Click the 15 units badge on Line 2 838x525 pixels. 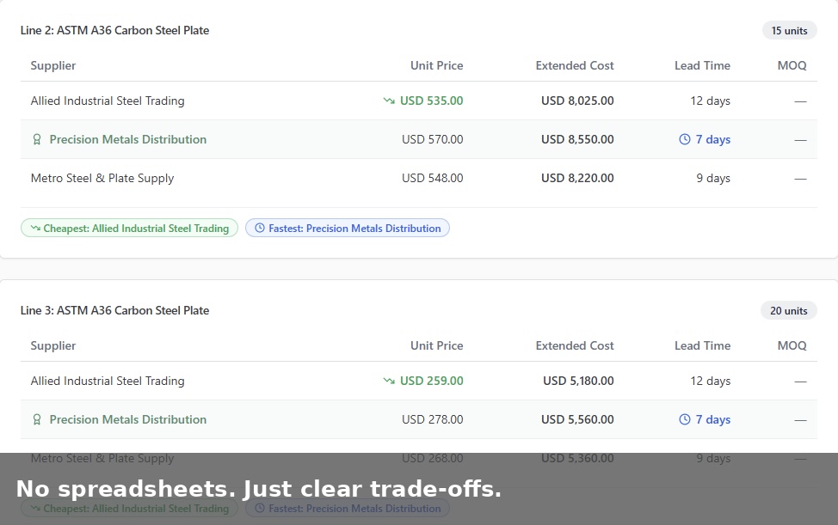[789, 31]
